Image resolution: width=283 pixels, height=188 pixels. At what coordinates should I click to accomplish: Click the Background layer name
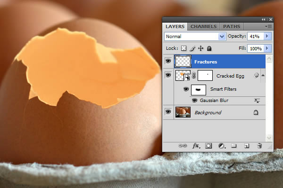[208, 113]
